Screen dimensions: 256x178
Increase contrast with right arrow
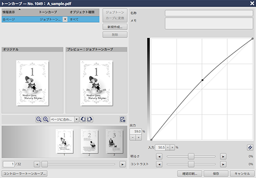(223, 164)
